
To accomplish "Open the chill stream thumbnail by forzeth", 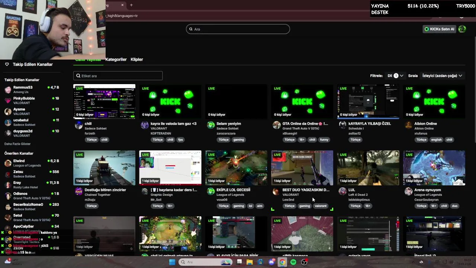I will (104, 102).
